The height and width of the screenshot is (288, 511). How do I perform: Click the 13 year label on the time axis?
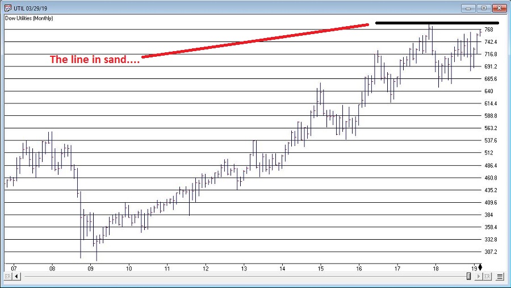point(244,269)
